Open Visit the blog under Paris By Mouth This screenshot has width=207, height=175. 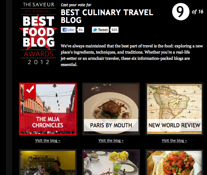coord(111,141)
